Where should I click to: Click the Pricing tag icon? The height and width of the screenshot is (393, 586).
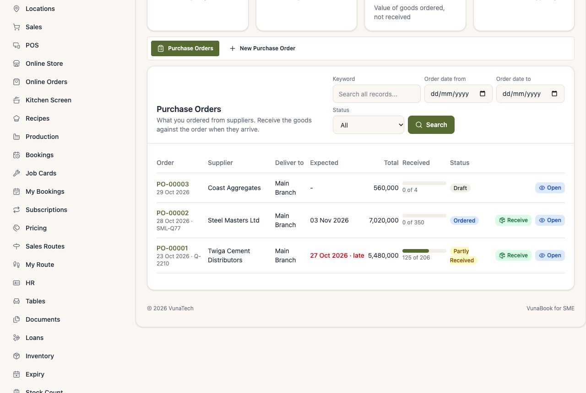pyautogui.click(x=16, y=228)
